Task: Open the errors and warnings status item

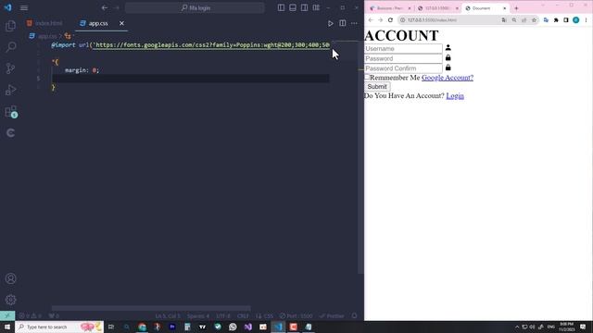Action: tap(30, 316)
